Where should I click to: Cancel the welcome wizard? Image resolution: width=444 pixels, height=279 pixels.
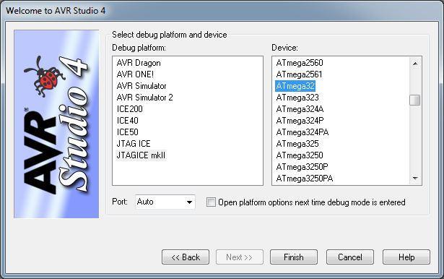(350, 257)
